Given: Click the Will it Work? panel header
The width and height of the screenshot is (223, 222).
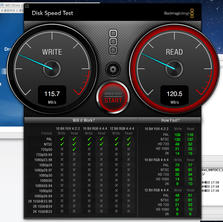Looking at the screenshot, I should tap(83, 120).
